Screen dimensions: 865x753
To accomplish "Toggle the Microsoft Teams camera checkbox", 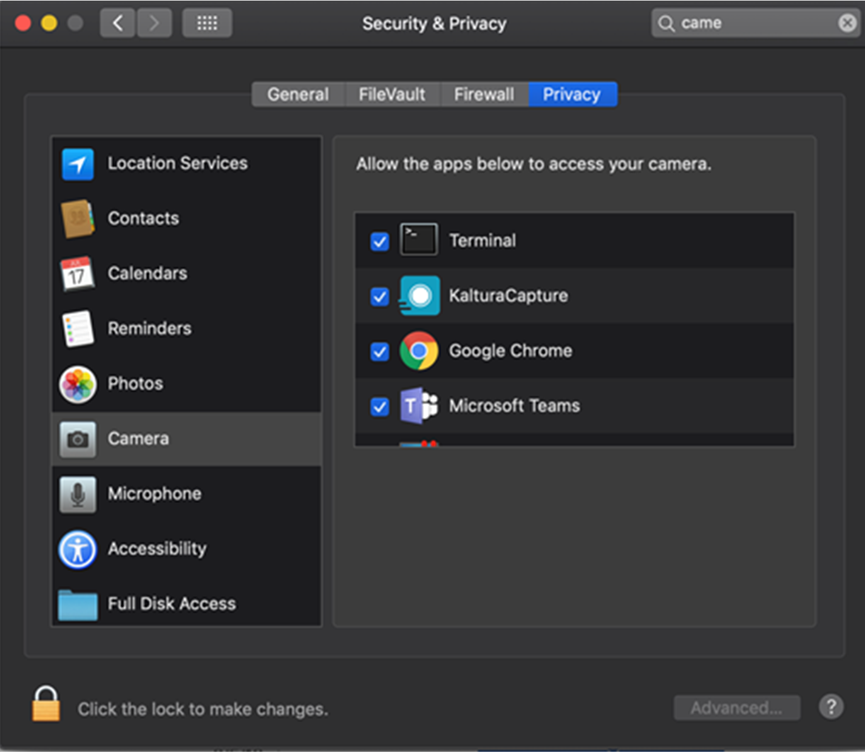I will click(380, 406).
